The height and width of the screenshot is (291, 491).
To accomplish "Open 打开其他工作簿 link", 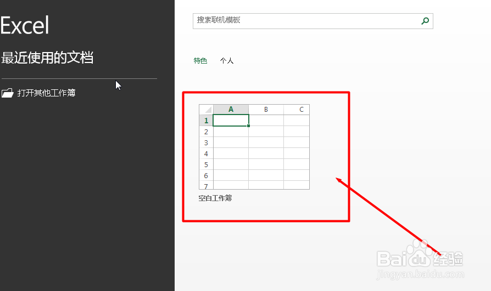I will 46,93.
